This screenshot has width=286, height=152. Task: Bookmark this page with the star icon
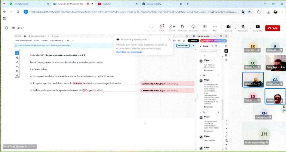(250, 12)
